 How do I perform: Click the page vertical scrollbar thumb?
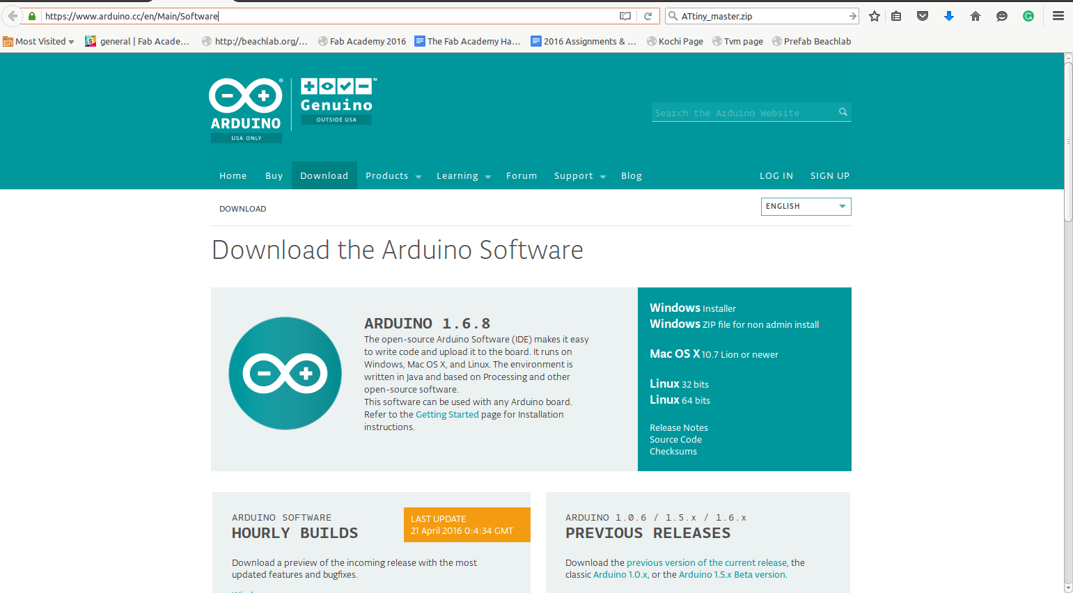[1068, 142]
